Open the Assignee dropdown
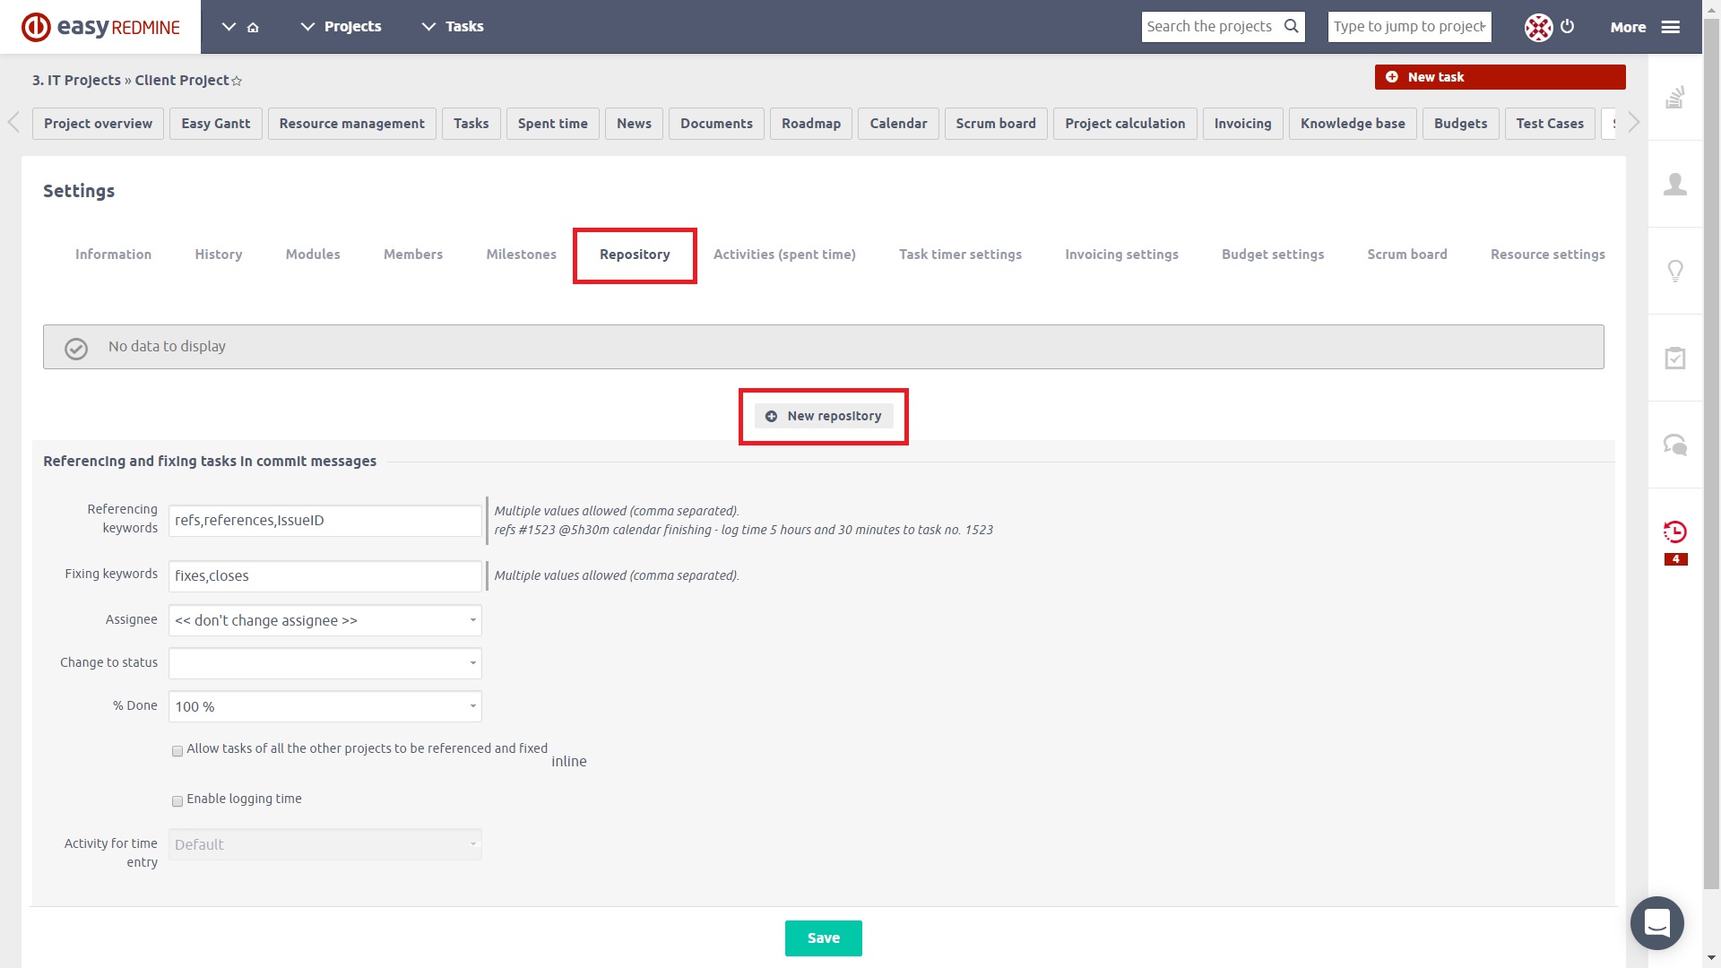 [x=324, y=620]
